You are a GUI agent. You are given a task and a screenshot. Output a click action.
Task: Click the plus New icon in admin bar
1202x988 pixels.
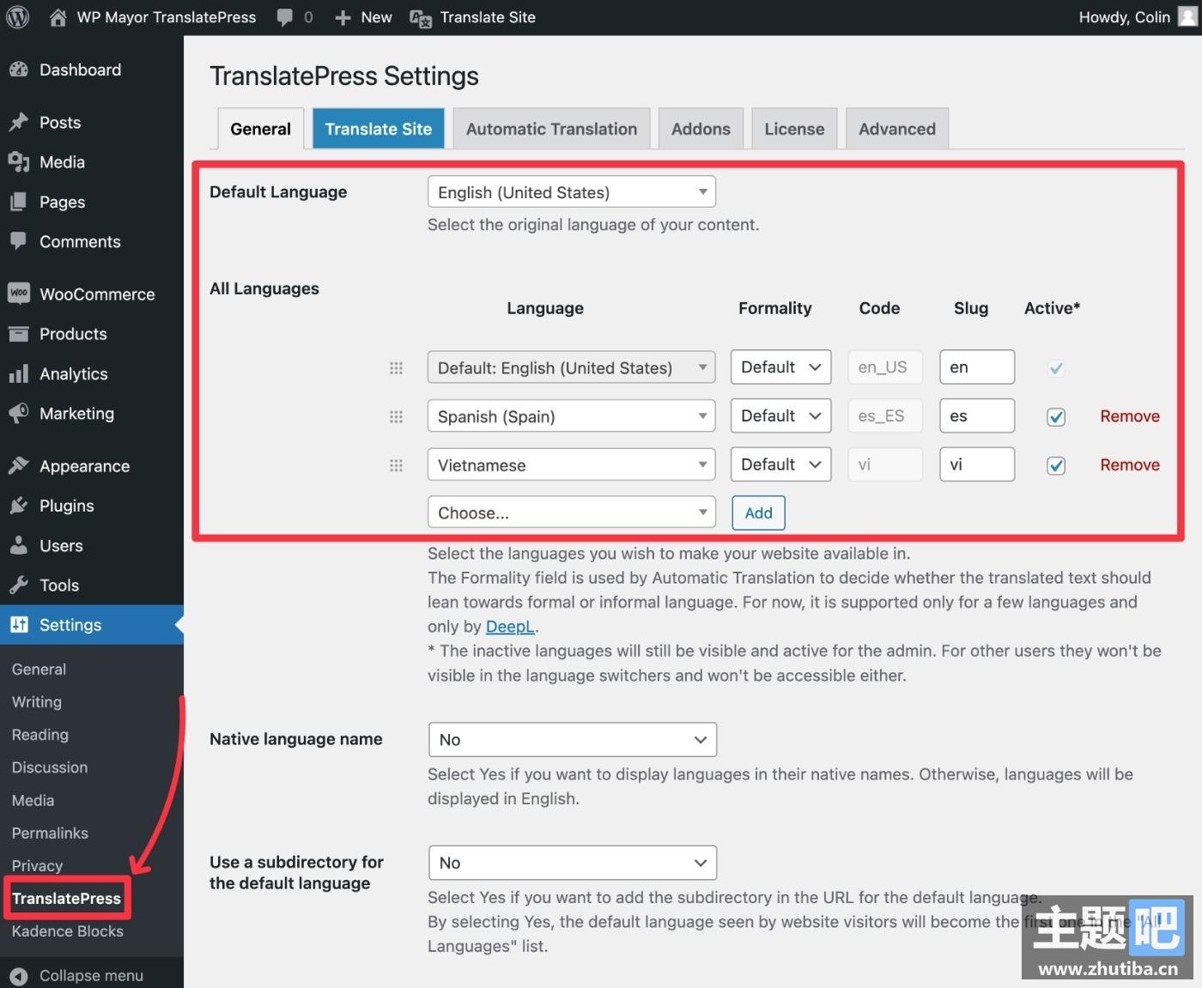343,18
